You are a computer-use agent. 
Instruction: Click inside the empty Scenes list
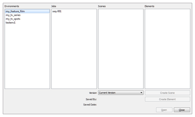tap(121, 49)
